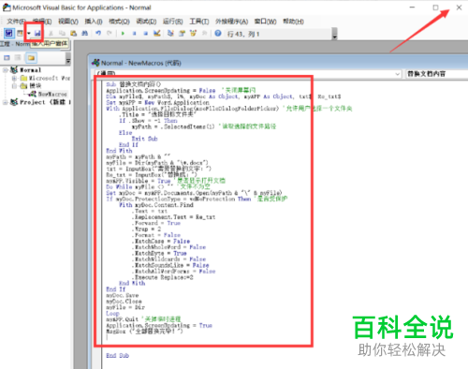Image resolution: width=468 pixels, height=369 pixels.
Task: Open the 插入(I) menu
Action: (94, 22)
